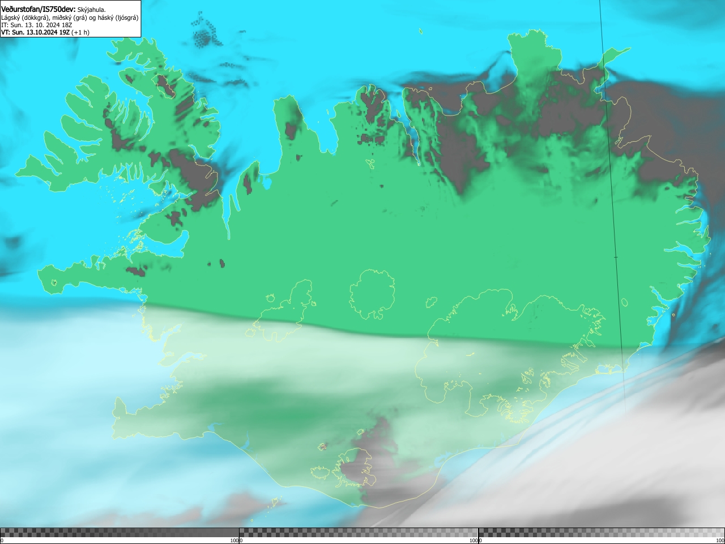Click the dark-gray low cloud color scale bar
The height and width of the screenshot is (544, 725).
120,532
